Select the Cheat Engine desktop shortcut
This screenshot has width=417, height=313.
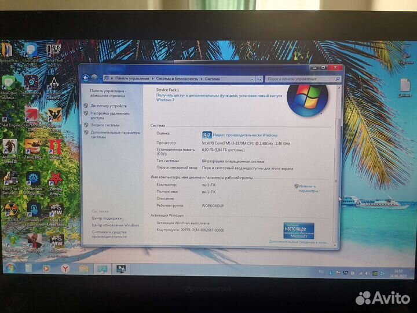point(10,119)
